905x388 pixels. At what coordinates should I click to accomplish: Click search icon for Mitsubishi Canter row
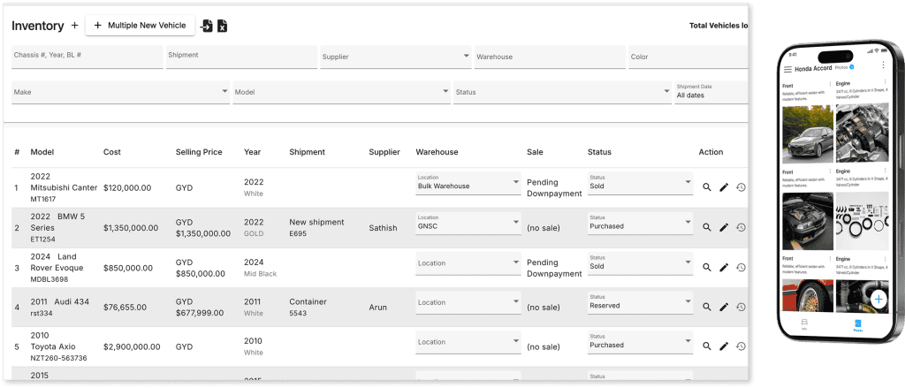(706, 187)
